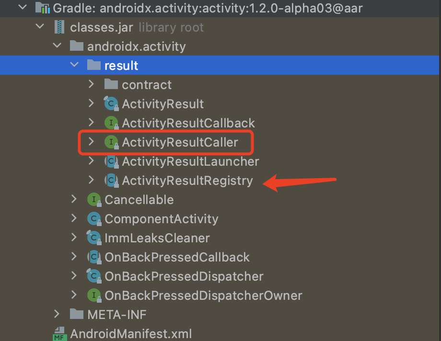The image size is (441, 341).
Task: Select AndroidManifest.xml at the bottom
Action: click(130, 333)
